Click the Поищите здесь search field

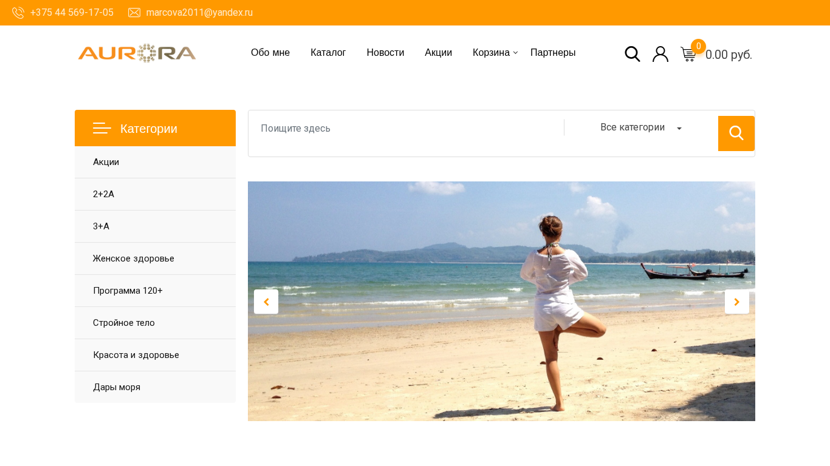click(x=406, y=128)
